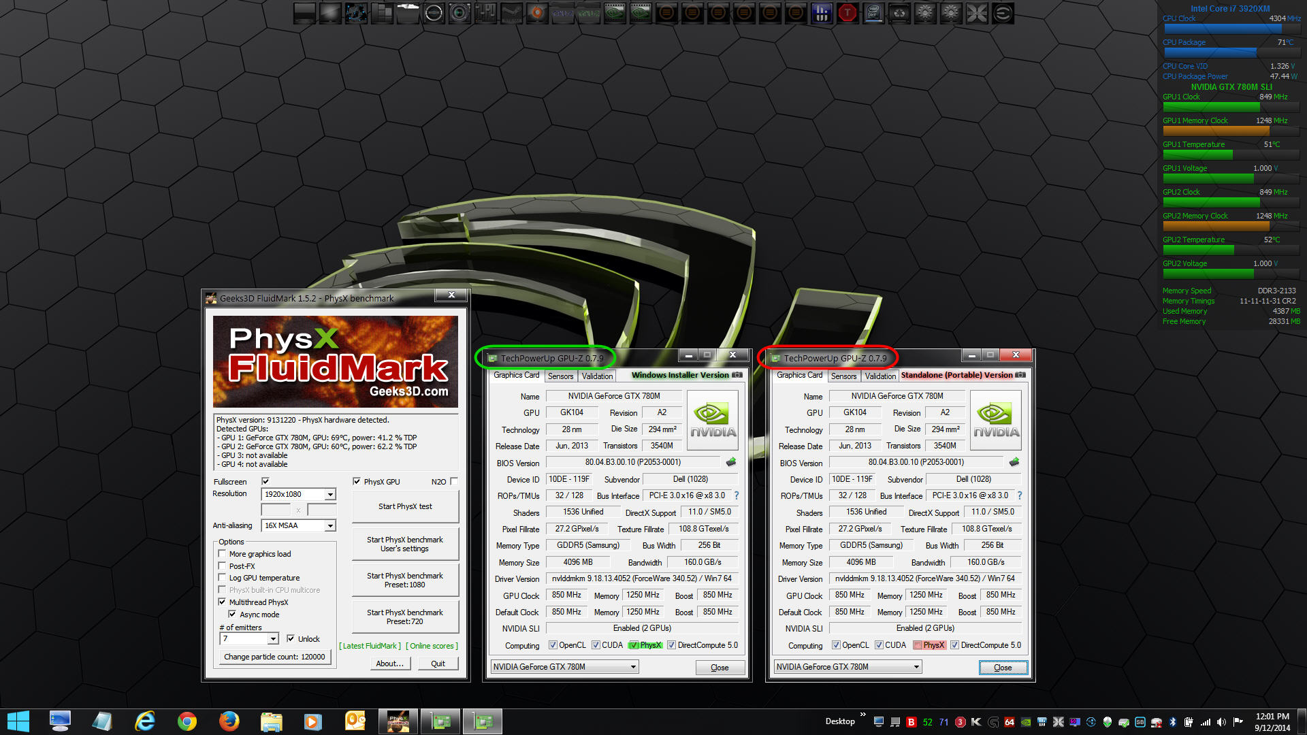Screen dimensions: 1307x735
Task: Show hidden toolbar items next to Desktop
Action: click(863, 715)
